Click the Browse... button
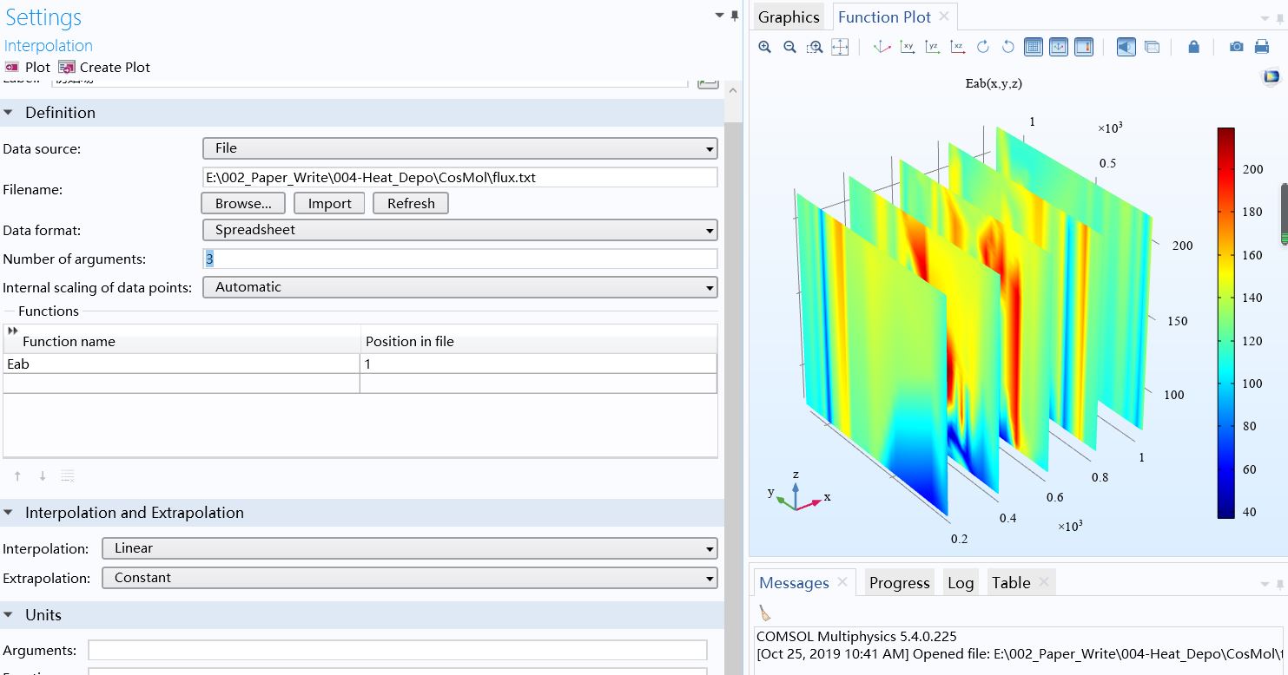The width and height of the screenshot is (1288, 675). tap(243, 203)
